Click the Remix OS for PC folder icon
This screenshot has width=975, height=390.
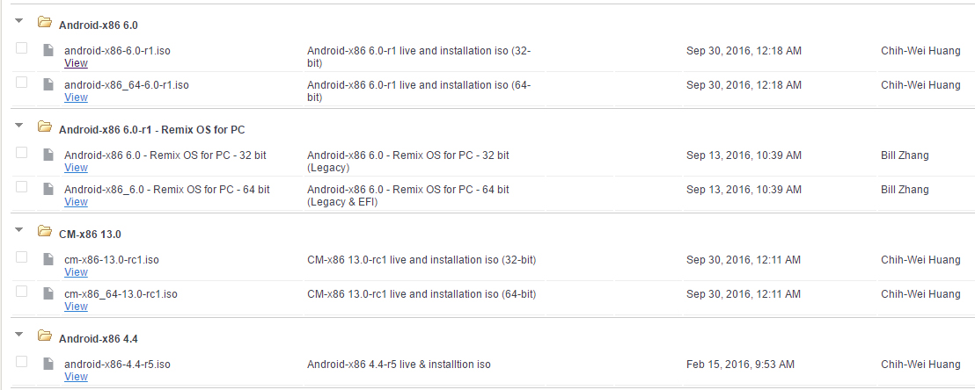point(44,126)
